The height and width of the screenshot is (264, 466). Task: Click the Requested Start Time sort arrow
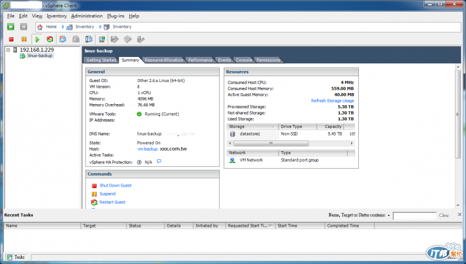pyautogui.click(x=270, y=226)
